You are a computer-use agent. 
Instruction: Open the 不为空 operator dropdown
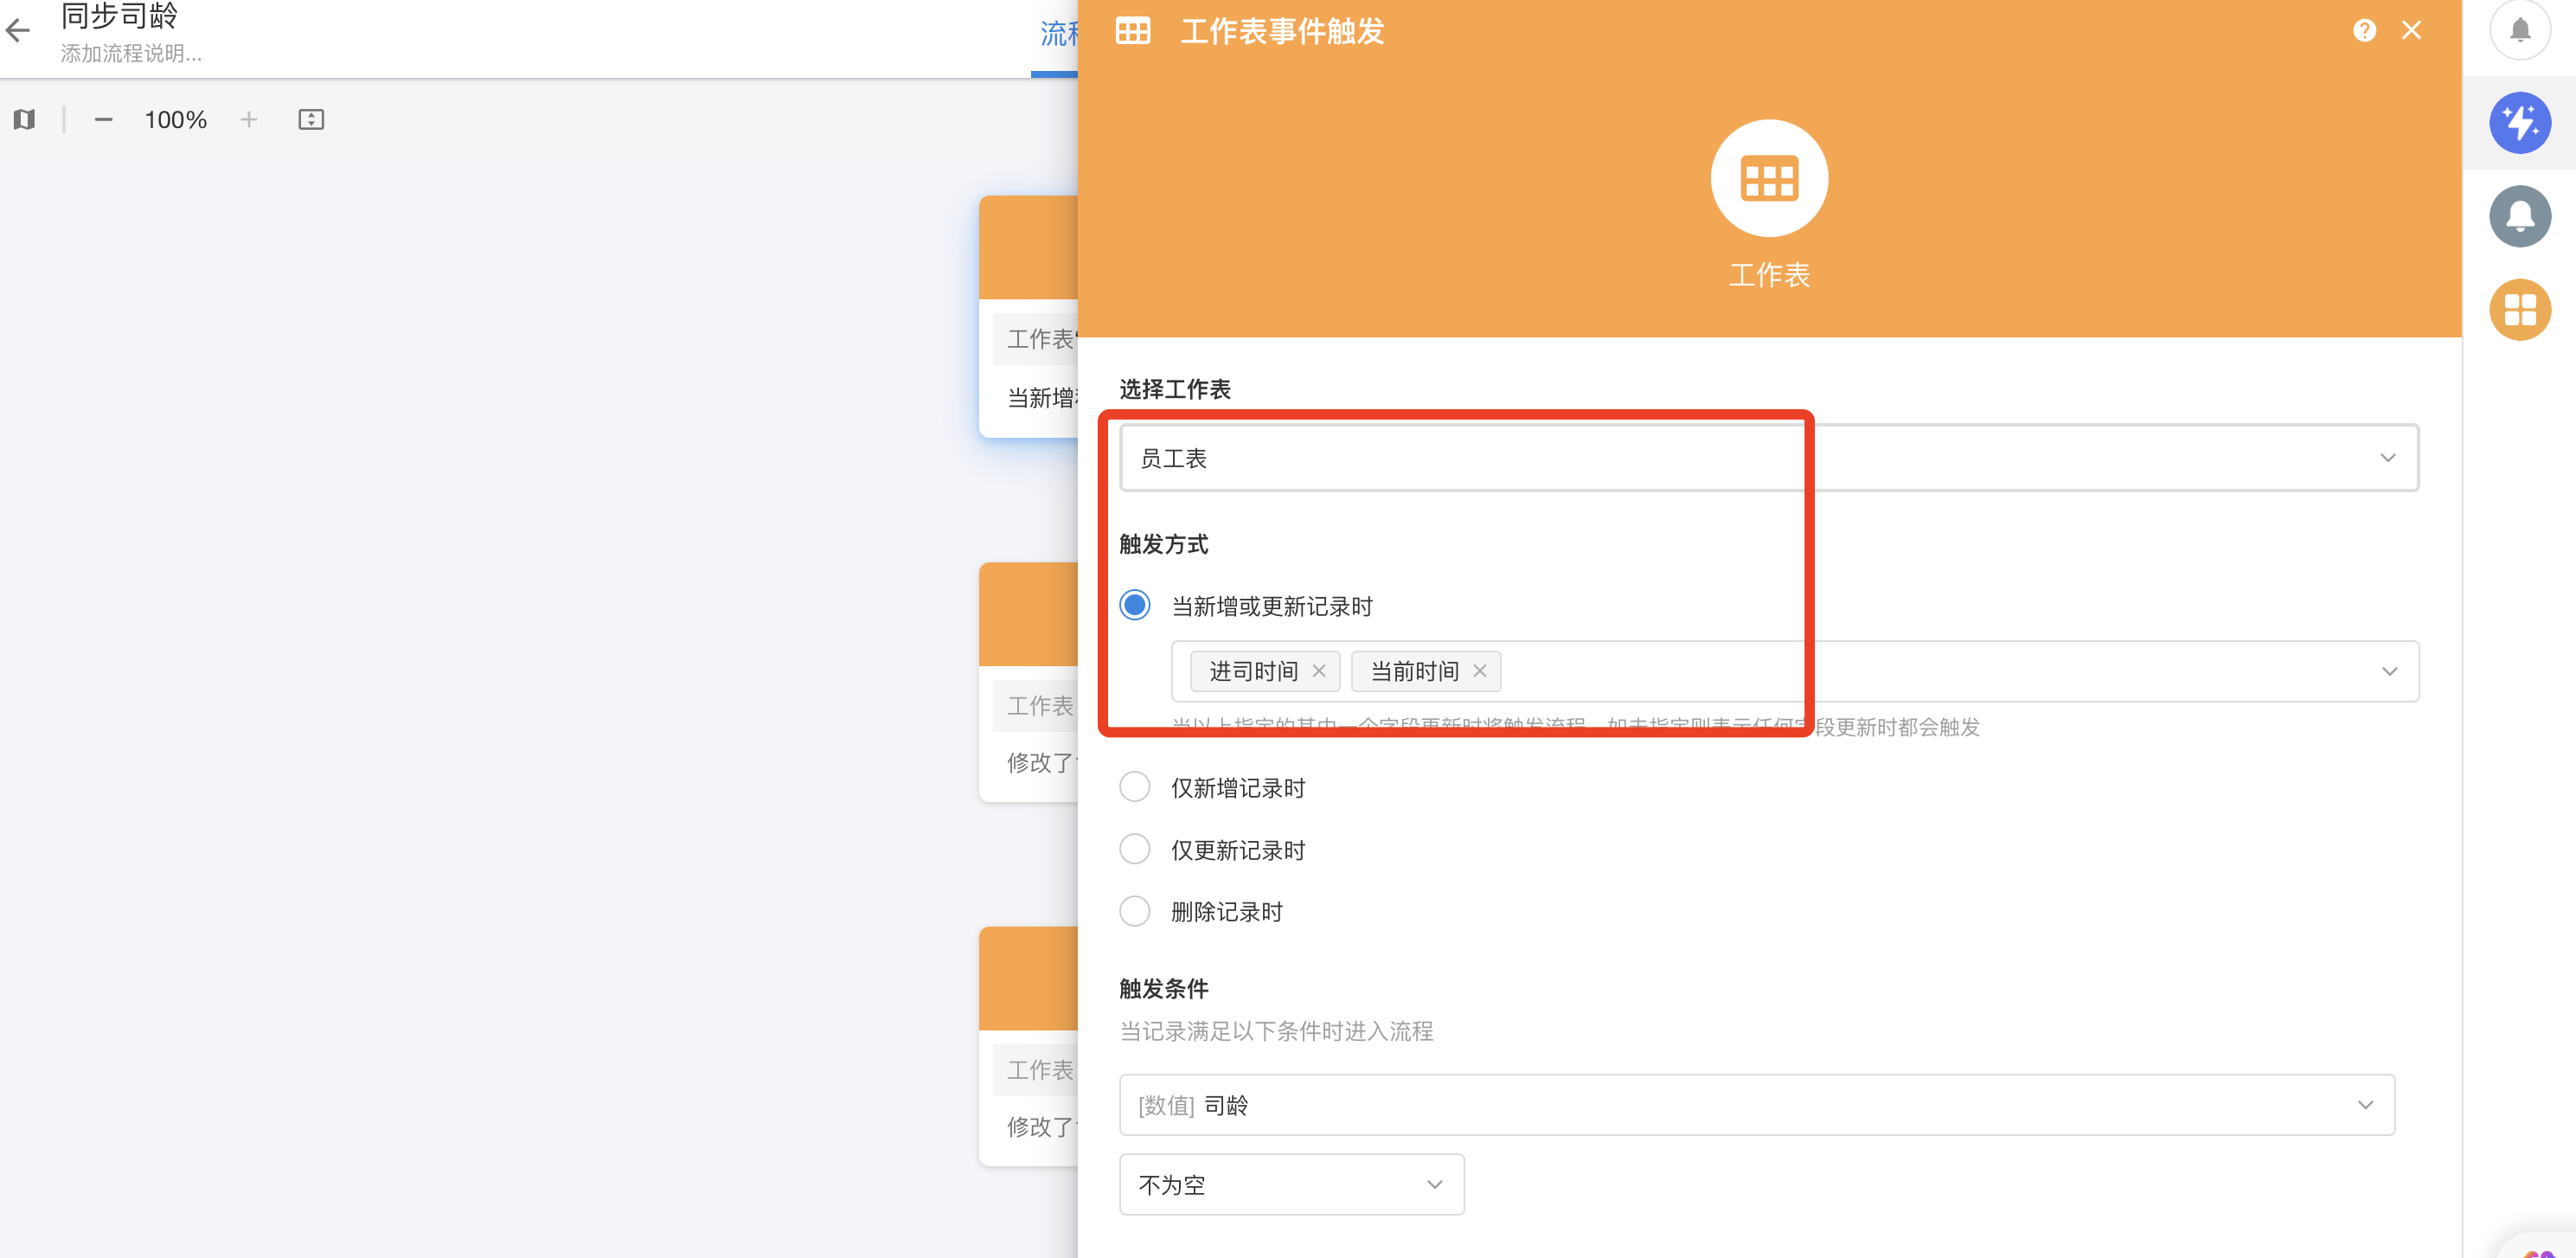[1433, 1184]
